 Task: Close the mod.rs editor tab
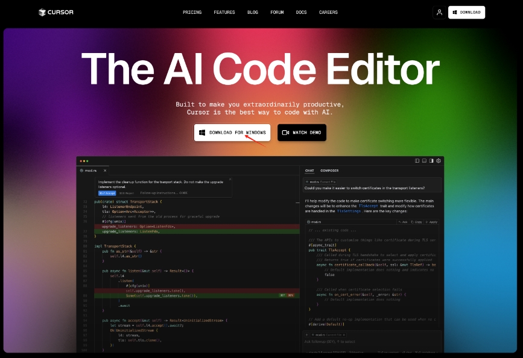coord(105,171)
